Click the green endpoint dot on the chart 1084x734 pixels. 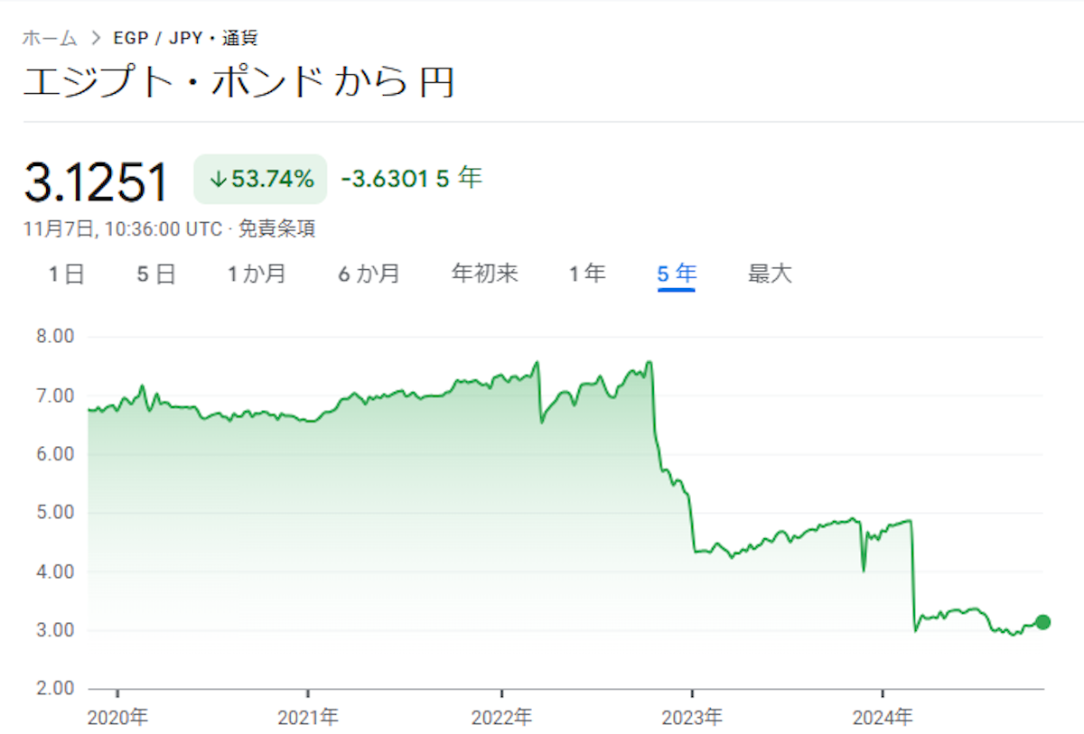[1042, 621]
